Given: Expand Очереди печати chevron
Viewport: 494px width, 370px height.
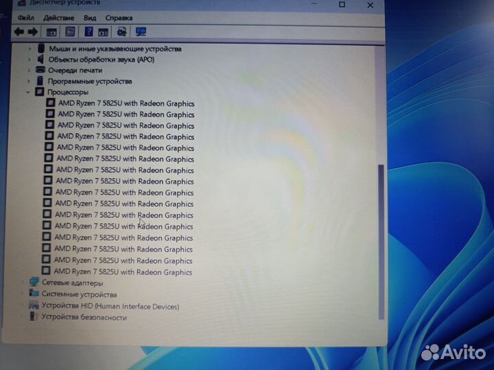Looking at the screenshot, I should tap(29, 70).
